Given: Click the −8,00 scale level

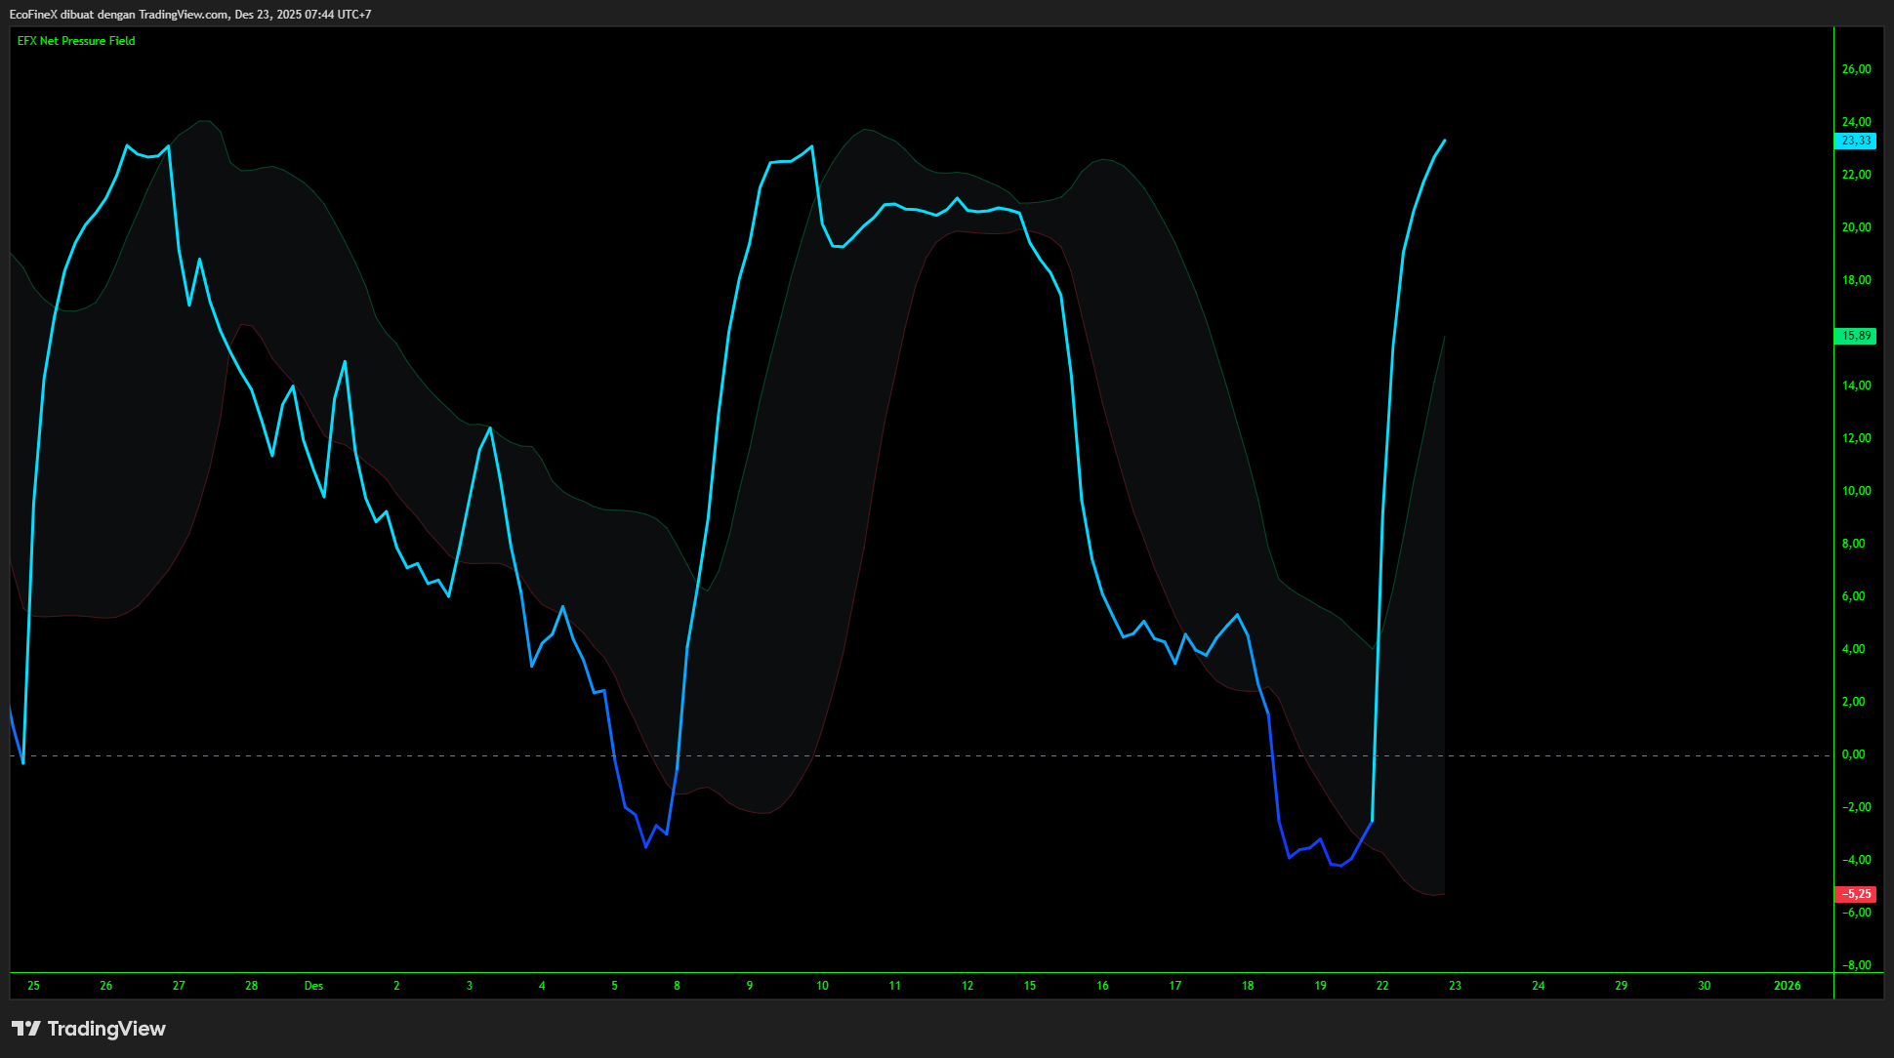Looking at the screenshot, I should tap(1856, 965).
